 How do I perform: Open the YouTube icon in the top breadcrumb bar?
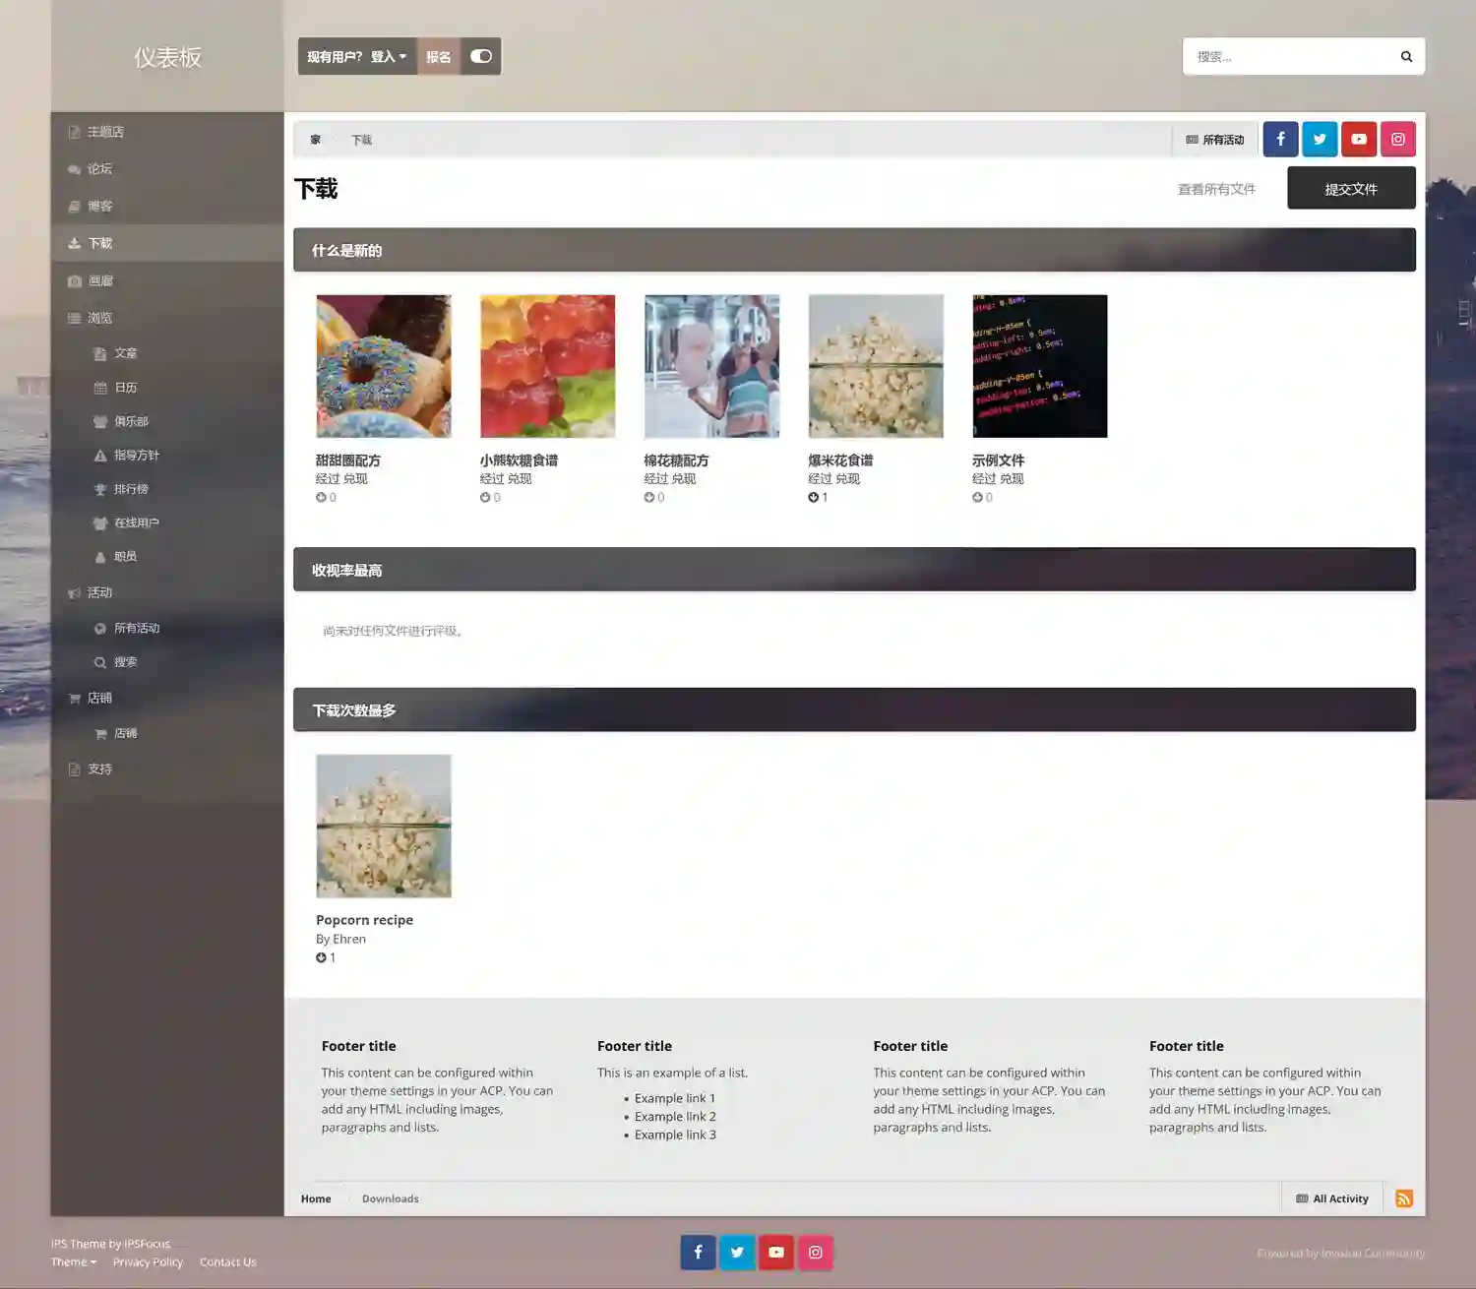point(1359,139)
